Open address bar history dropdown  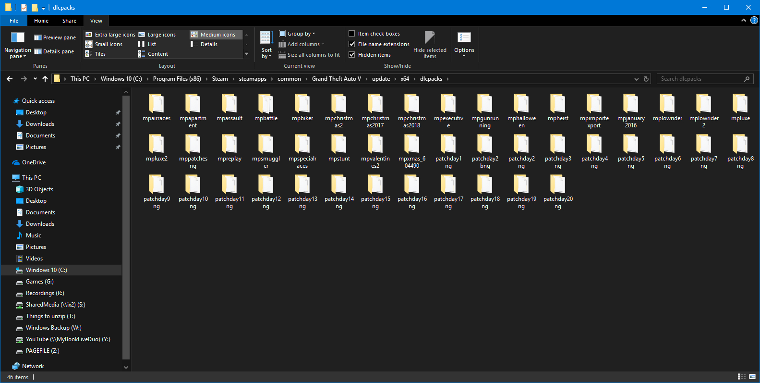click(x=637, y=79)
